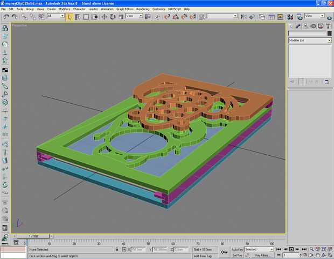This screenshot has width=334, height=259.
Task: Click the Key Filters button
Action: (262, 256)
